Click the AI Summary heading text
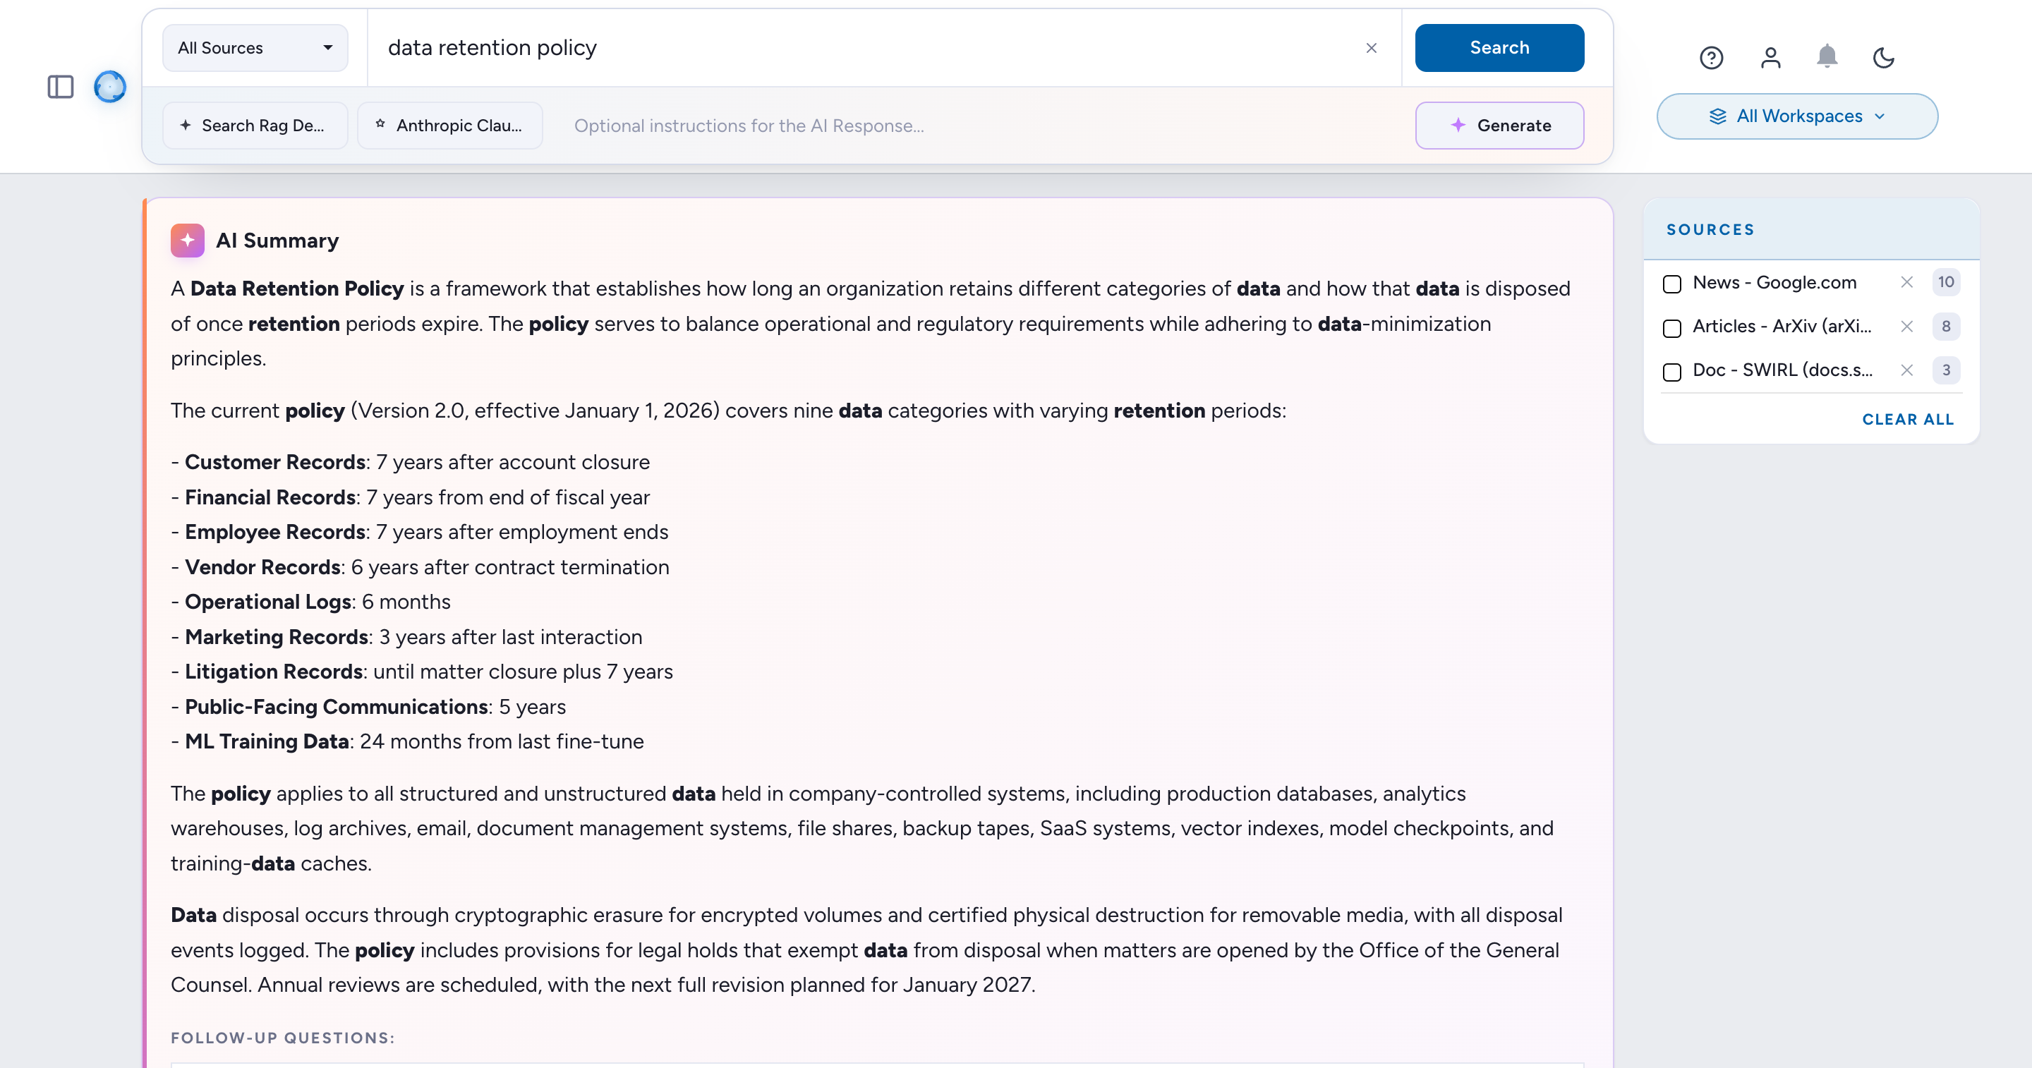This screenshot has width=2032, height=1068. [277, 241]
